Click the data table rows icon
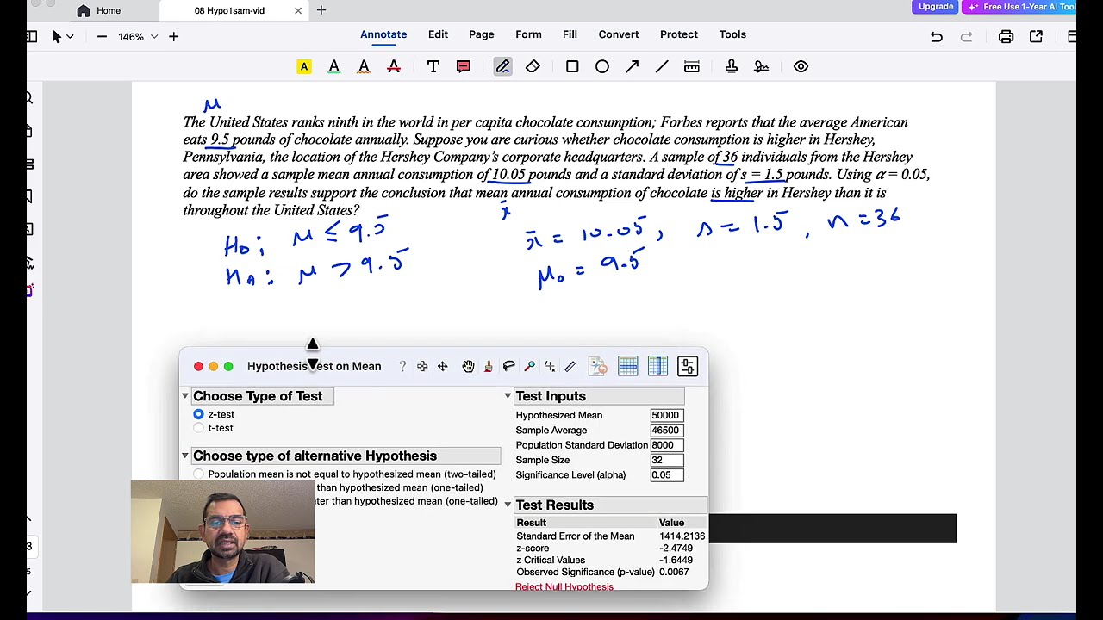Viewport: 1103px width, 620px height. click(x=627, y=366)
